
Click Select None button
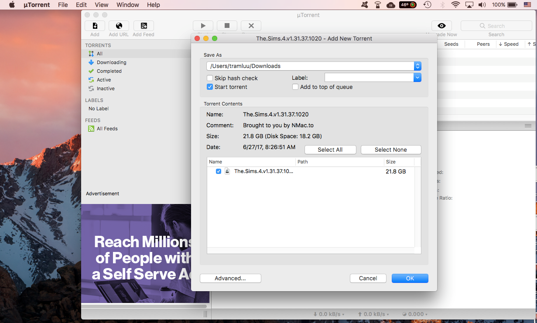pos(391,150)
